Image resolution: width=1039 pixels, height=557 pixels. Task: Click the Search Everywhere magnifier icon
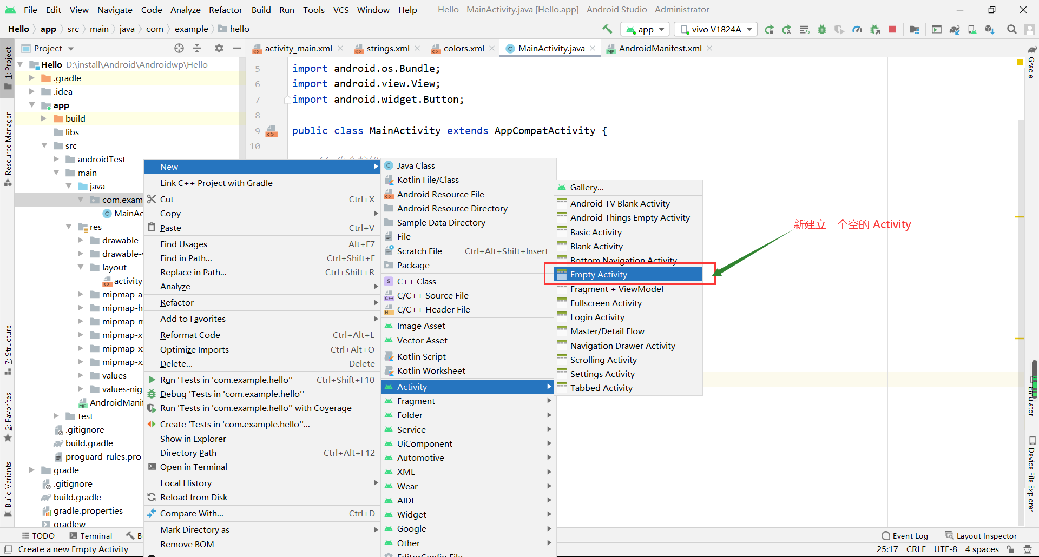click(1011, 29)
